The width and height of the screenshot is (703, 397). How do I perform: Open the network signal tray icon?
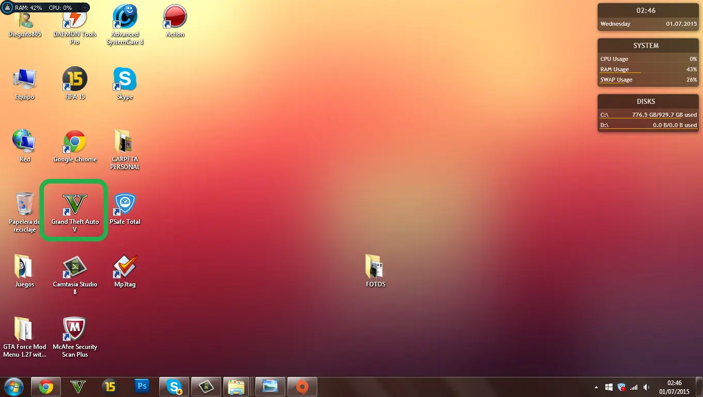[634, 387]
